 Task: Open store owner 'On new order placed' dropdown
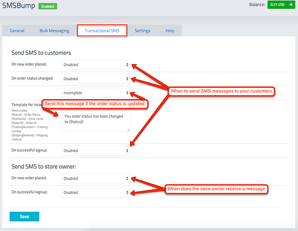click(x=96, y=178)
